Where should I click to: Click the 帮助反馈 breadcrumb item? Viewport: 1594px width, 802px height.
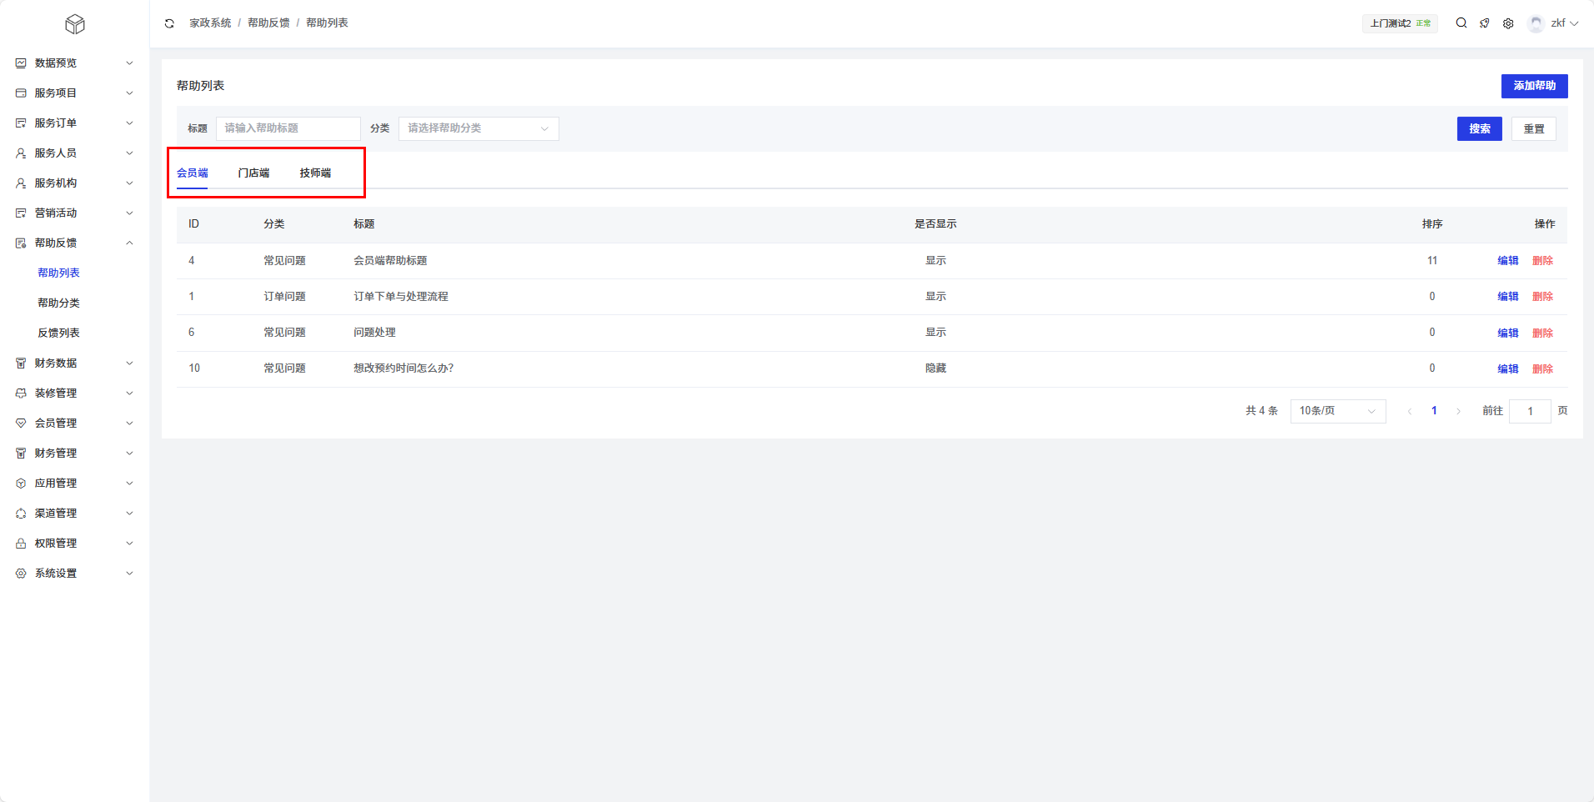(268, 23)
